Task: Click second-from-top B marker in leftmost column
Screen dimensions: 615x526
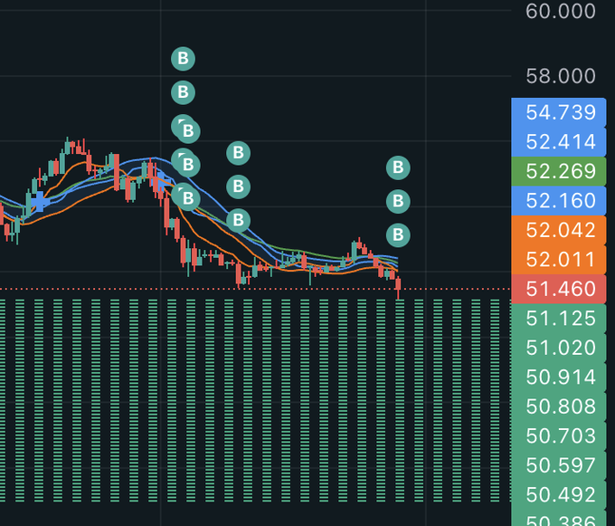Action: (x=184, y=92)
